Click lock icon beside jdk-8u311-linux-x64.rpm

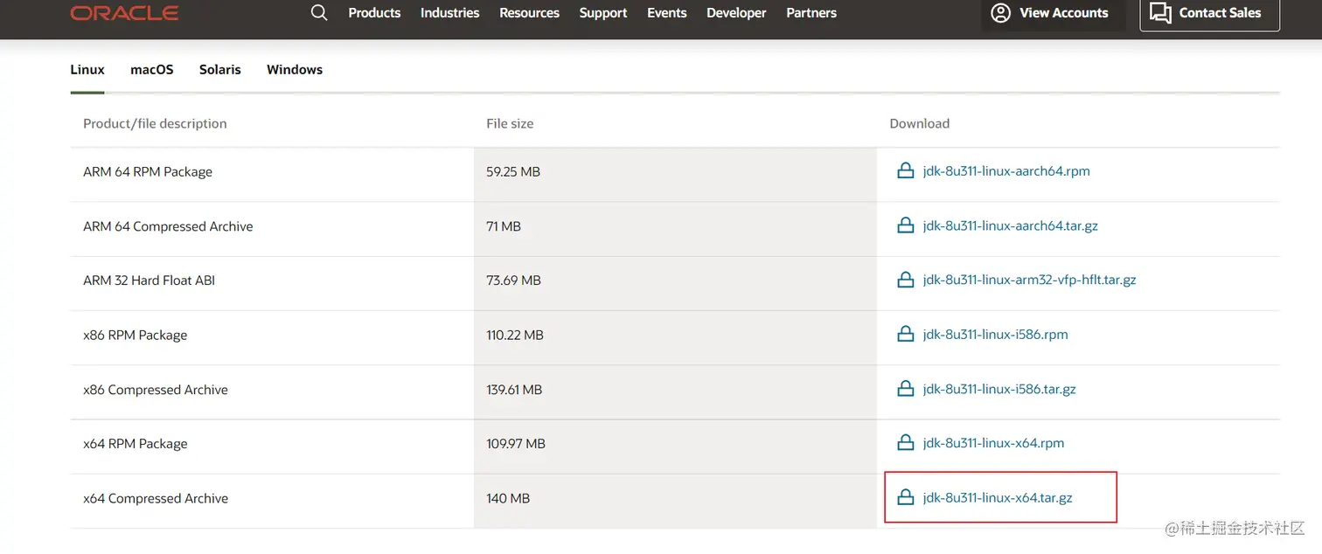[906, 443]
